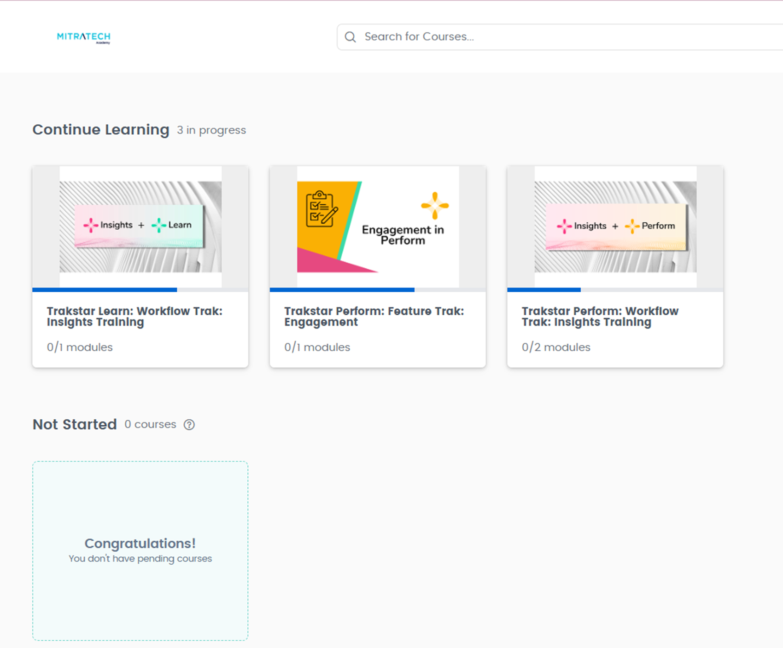
Task: Click the search magnifier icon
Action: [351, 37]
